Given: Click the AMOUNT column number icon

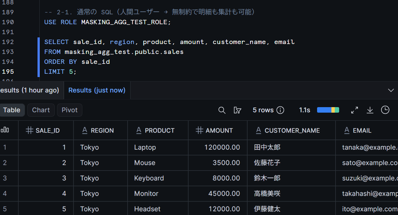Looking at the screenshot, I should 199,130.
